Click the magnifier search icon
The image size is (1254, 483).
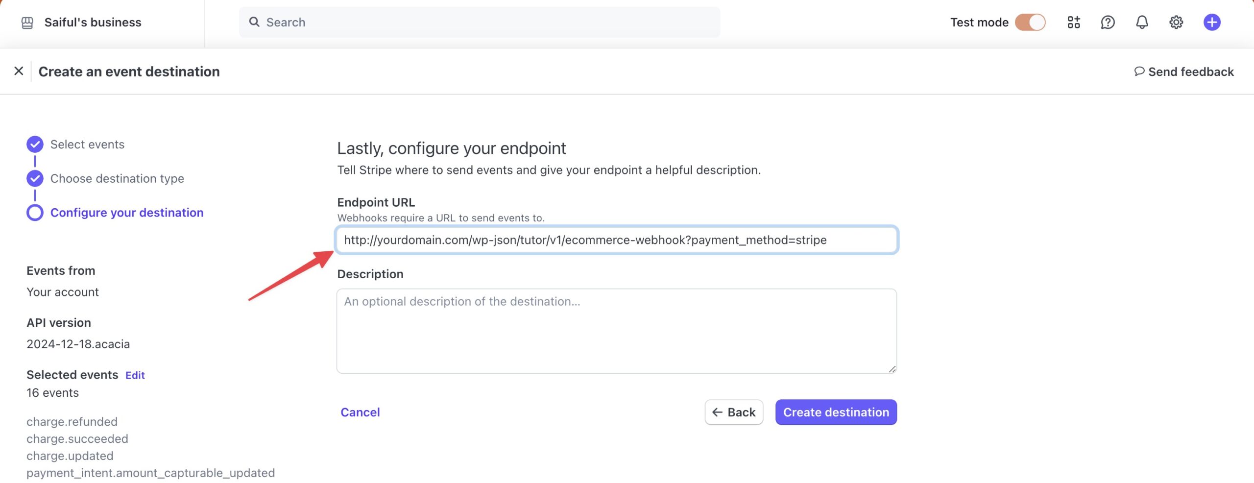click(x=254, y=22)
